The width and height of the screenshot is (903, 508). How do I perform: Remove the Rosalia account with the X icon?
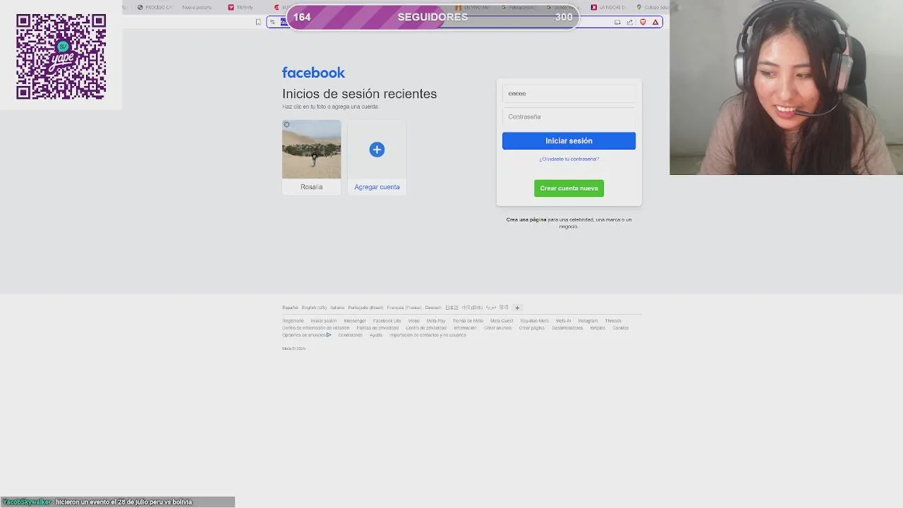tap(286, 124)
